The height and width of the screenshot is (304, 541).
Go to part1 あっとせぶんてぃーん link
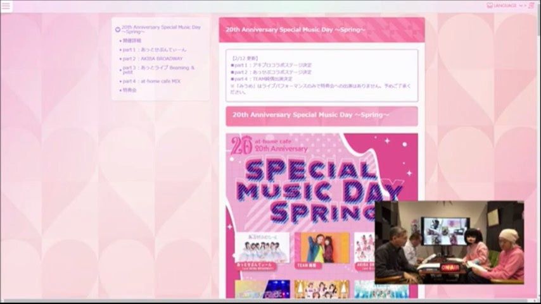[154, 49]
